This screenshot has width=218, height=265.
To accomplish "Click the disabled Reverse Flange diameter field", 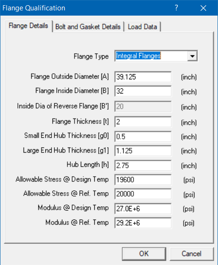I will pos(143,106).
